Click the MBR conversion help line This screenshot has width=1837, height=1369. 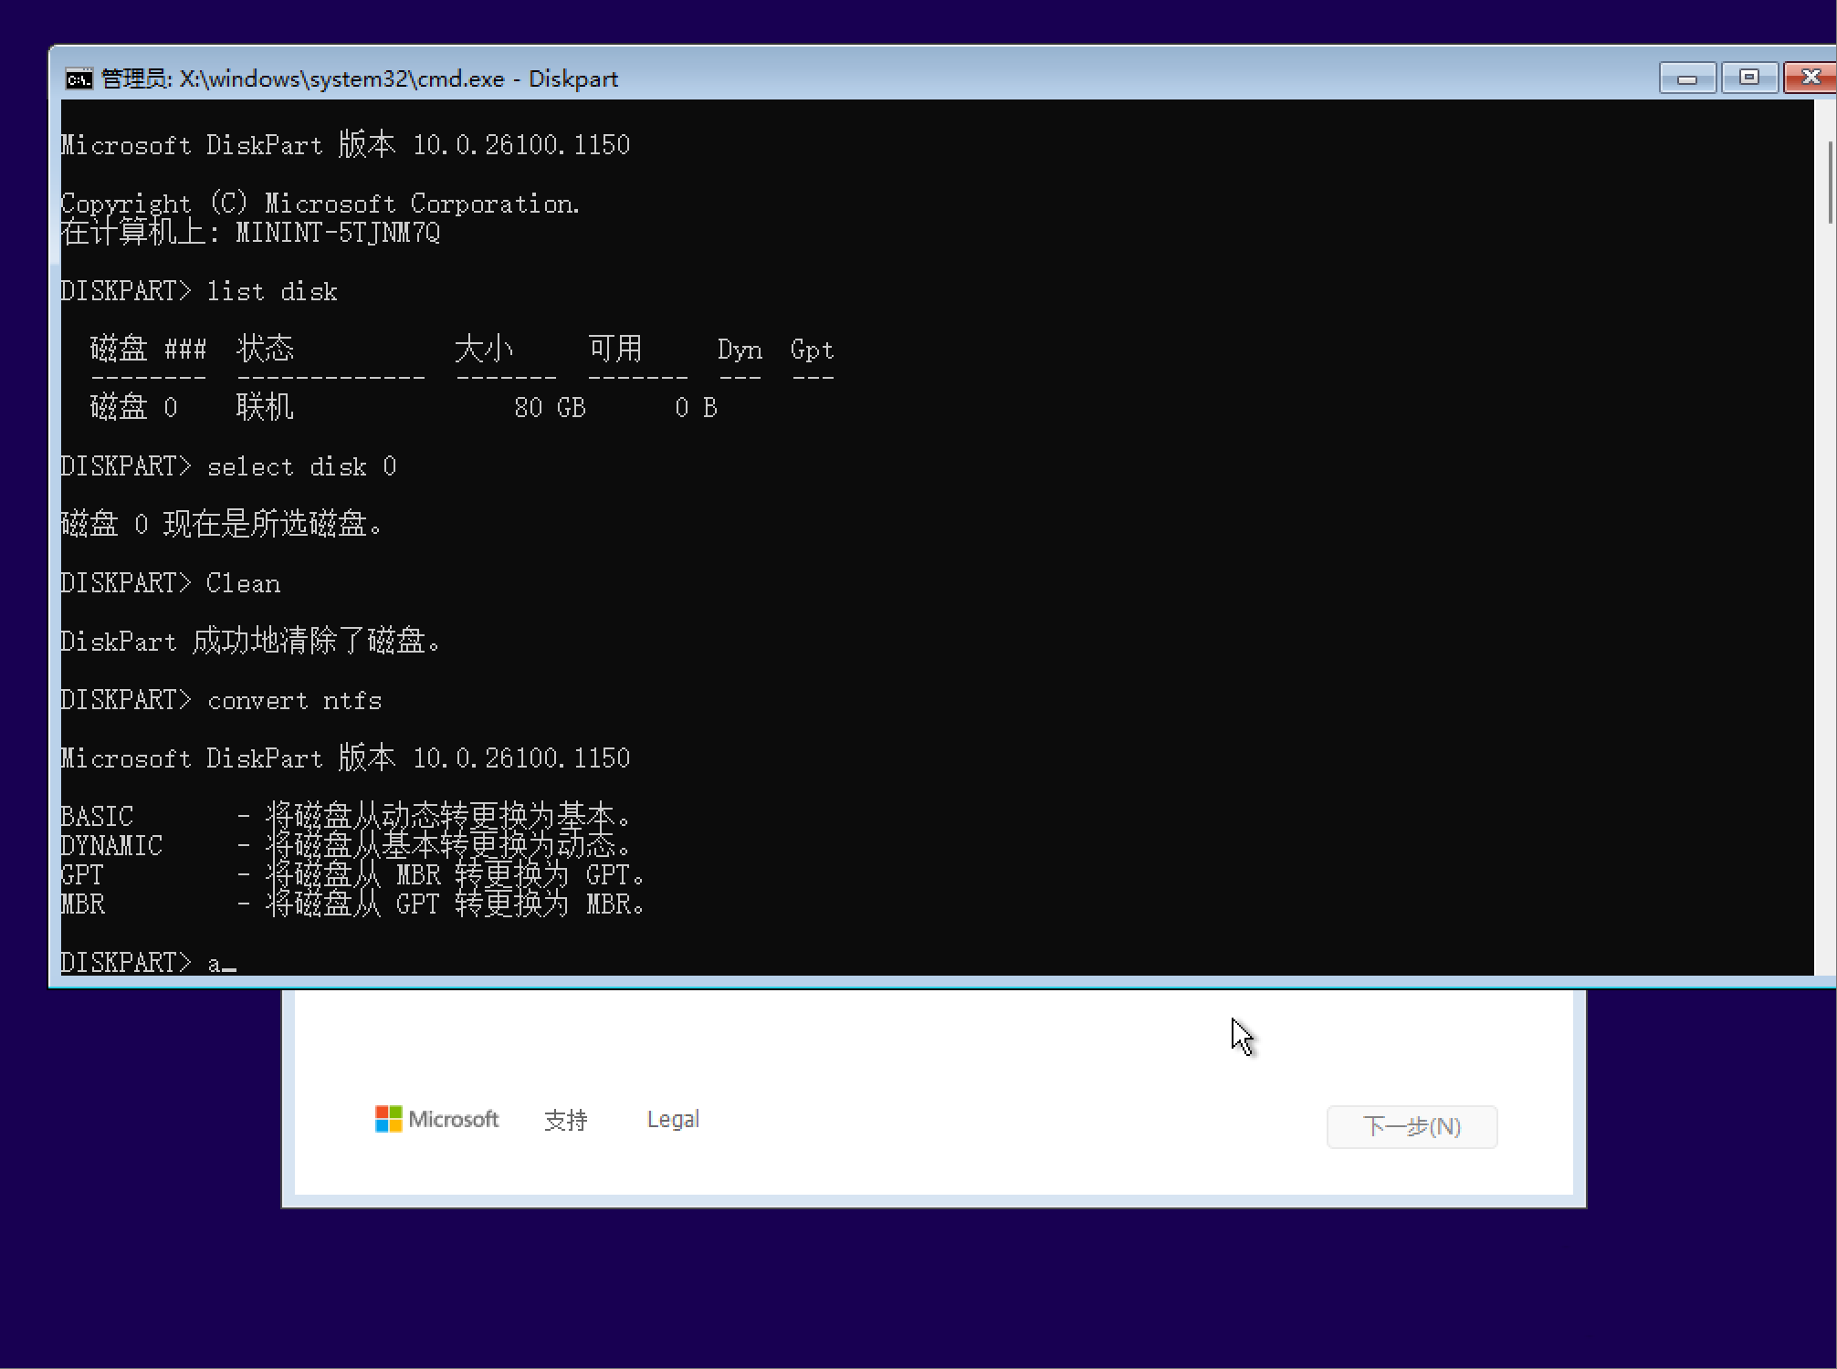click(x=352, y=904)
